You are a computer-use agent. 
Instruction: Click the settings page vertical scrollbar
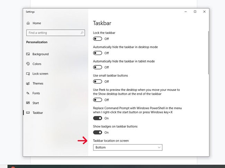[x=208, y=52]
